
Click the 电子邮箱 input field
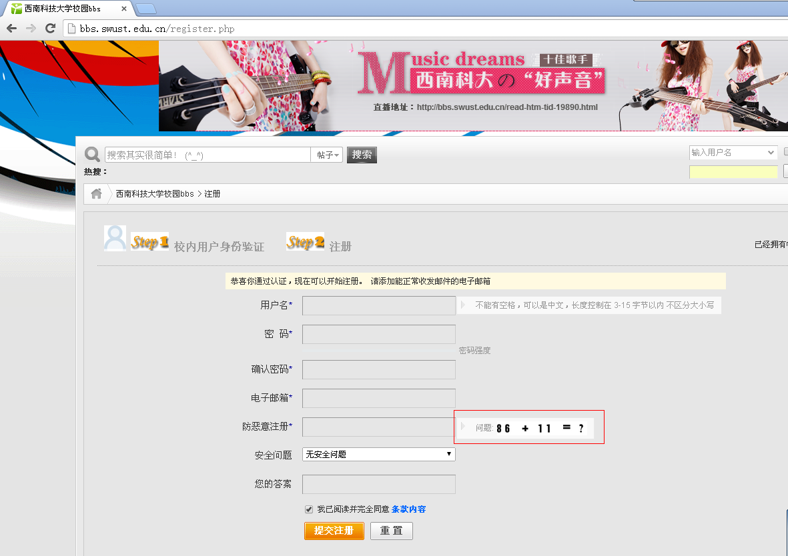(x=379, y=398)
